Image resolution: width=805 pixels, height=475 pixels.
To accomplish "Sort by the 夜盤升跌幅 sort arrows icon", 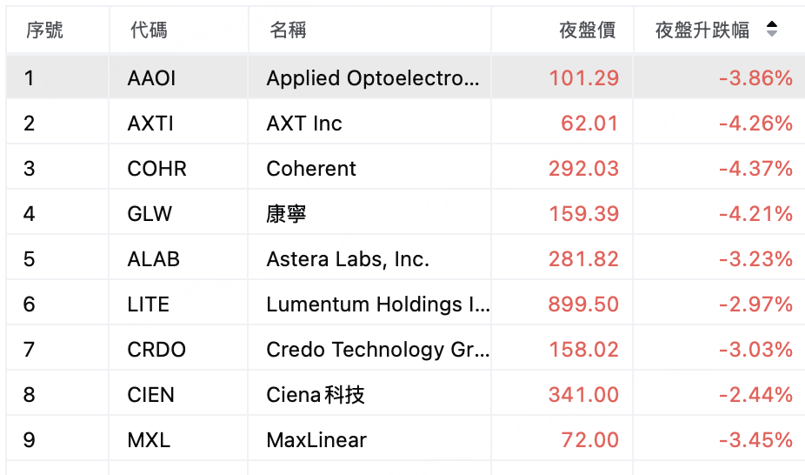I will tap(772, 29).
